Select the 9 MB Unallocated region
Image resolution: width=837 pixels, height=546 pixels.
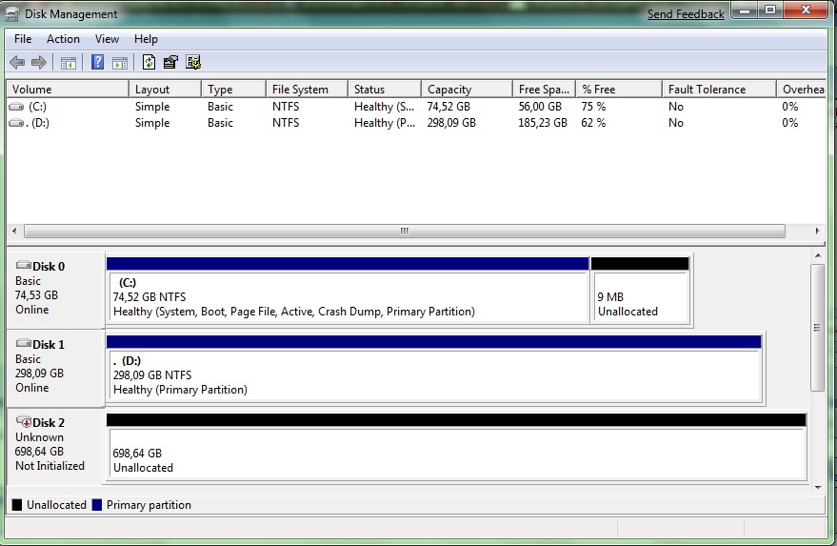[x=640, y=290]
